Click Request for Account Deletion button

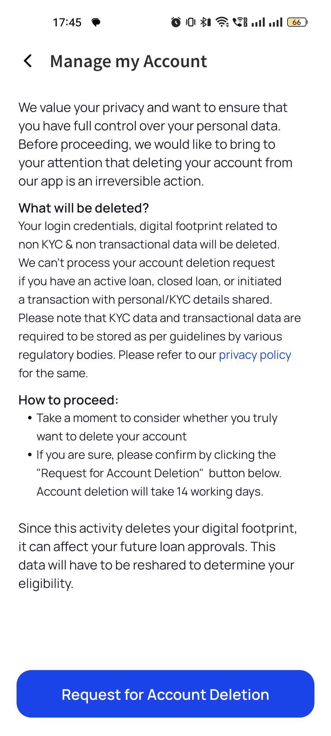[165, 694]
